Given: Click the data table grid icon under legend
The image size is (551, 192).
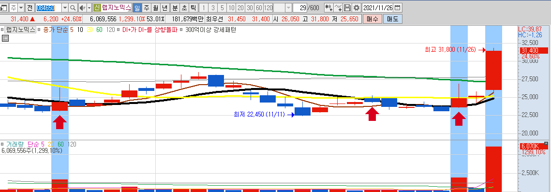Looking at the screenshot, I should pyautogui.click(x=5, y=38).
